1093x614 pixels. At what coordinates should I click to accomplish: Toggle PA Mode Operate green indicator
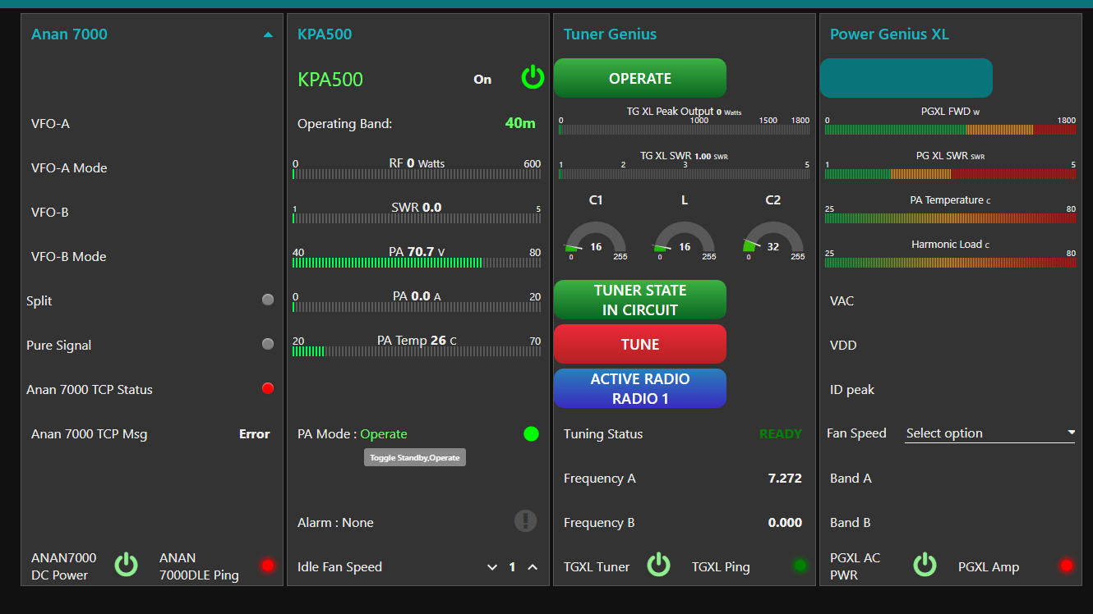[531, 433]
